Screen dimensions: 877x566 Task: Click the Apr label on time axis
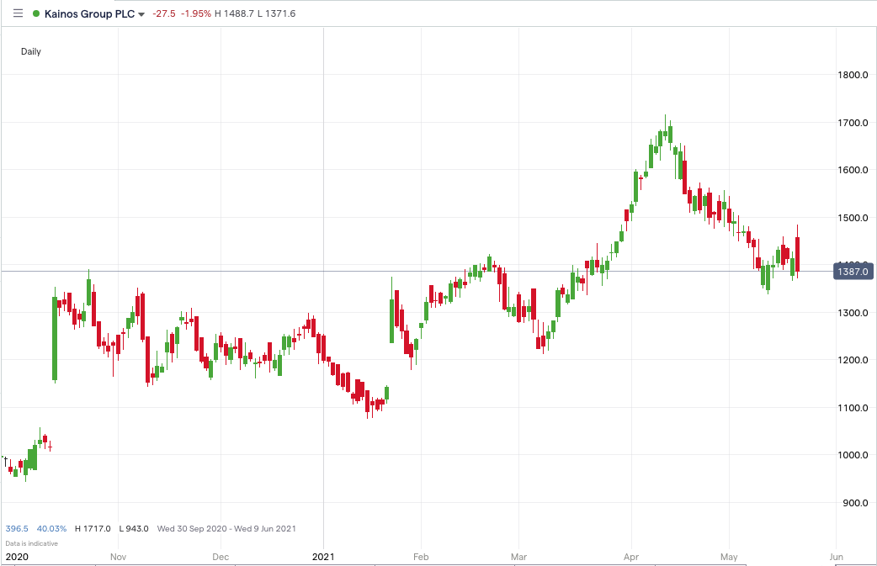point(631,557)
